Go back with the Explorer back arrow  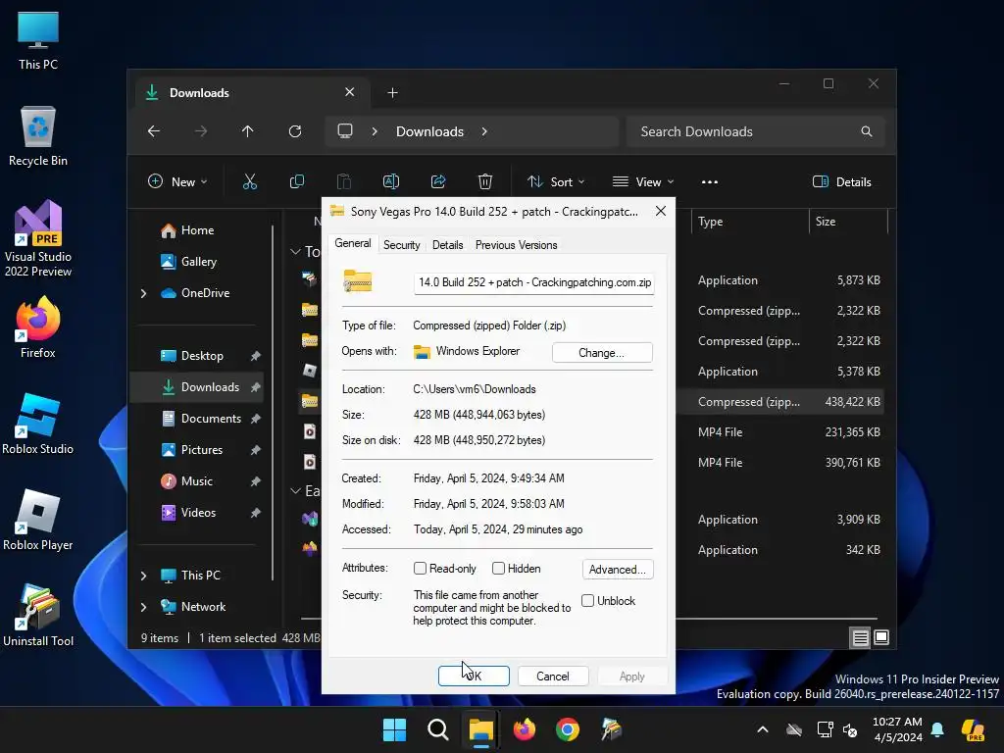pos(154,131)
